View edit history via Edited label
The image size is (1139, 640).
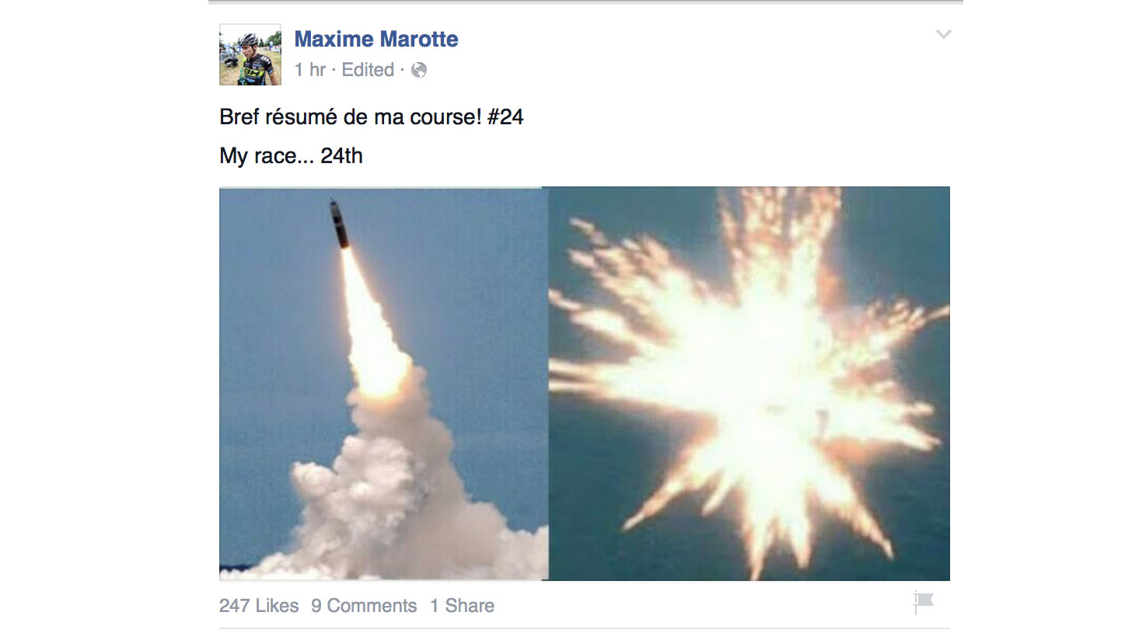tap(368, 70)
